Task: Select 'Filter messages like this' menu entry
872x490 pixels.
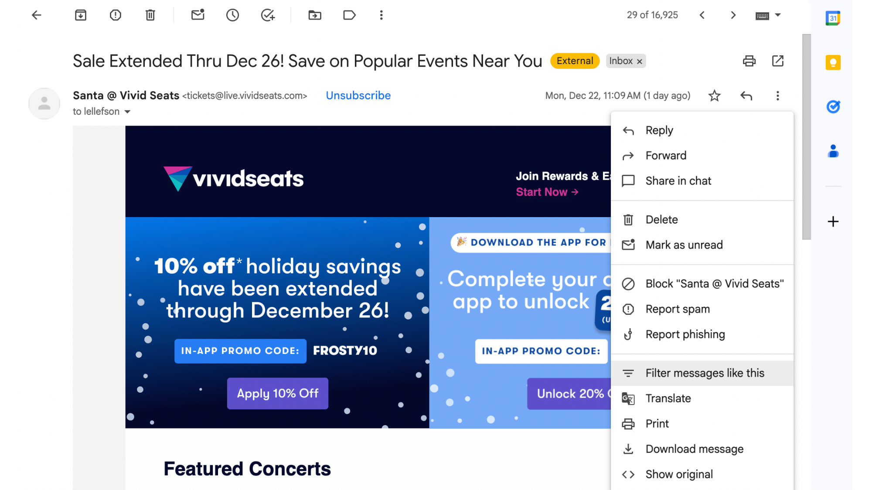Action: (x=705, y=373)
